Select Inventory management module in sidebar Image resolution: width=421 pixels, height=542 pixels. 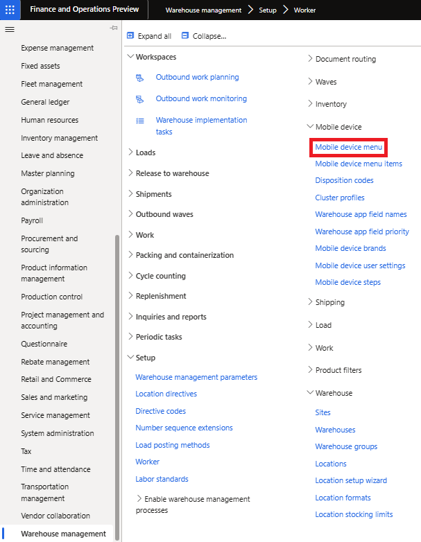59,138
